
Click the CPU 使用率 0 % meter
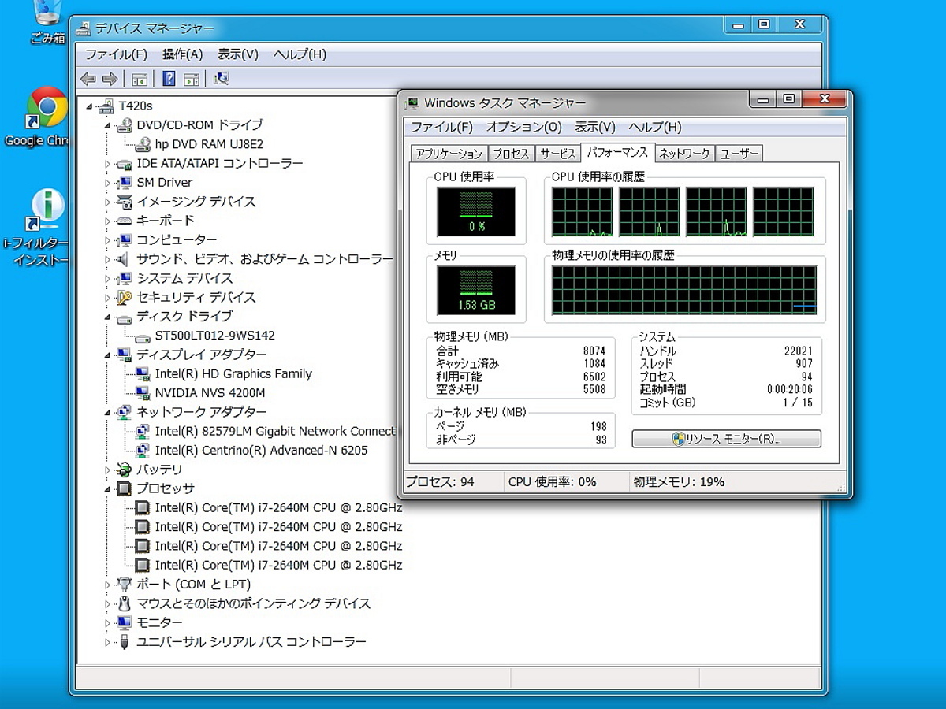(x=476, y=211)
